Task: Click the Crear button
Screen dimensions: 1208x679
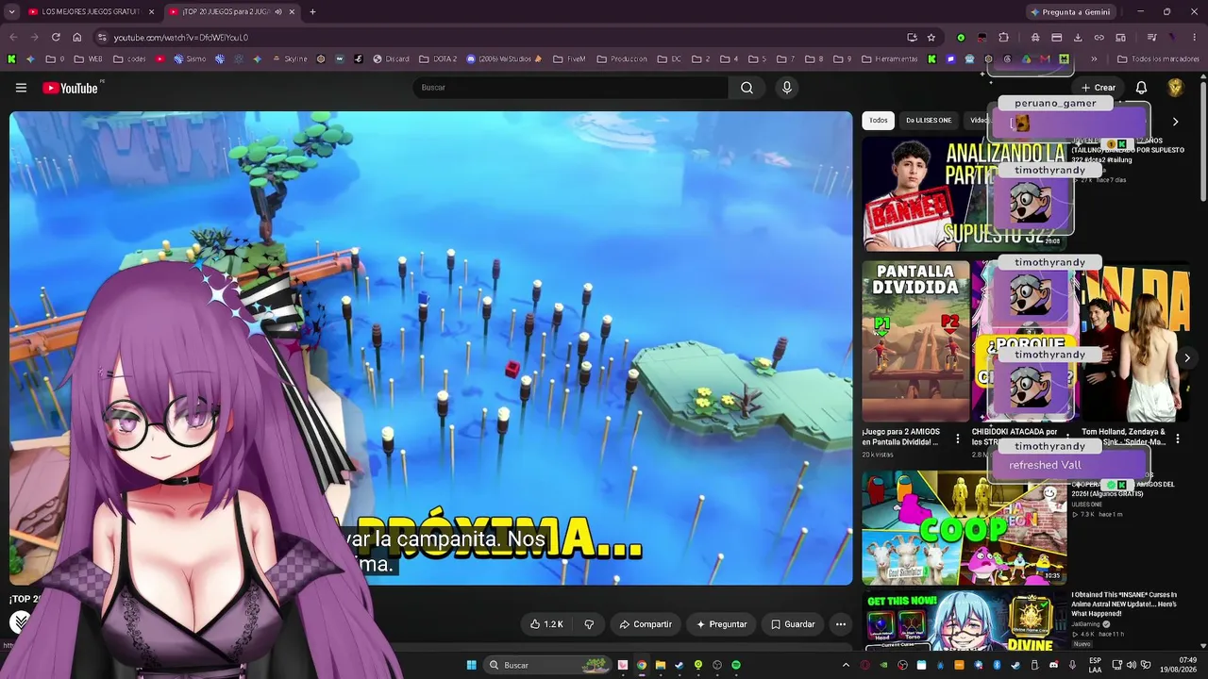Action: (1099, 88)
